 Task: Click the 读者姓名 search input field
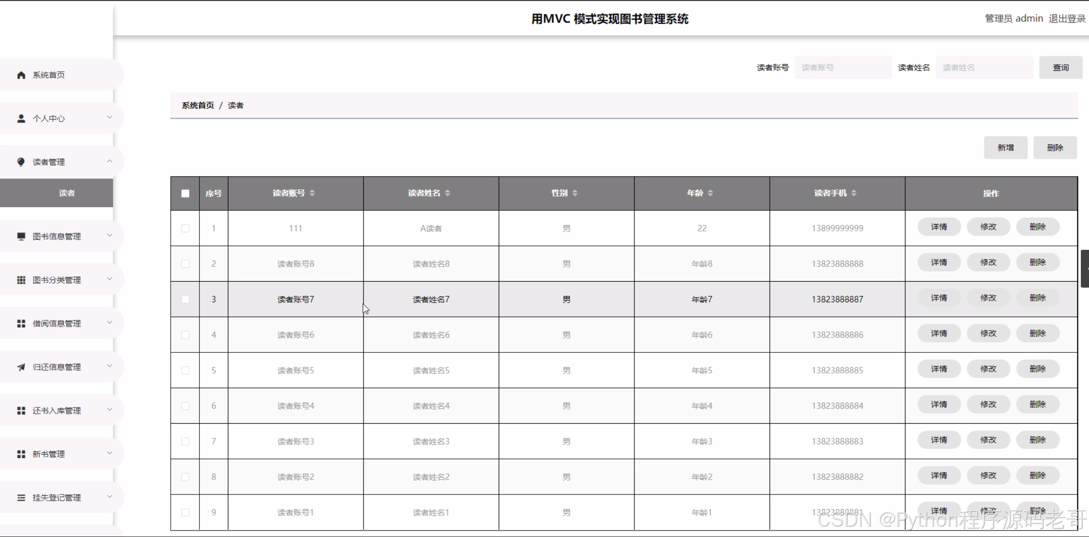tap(984, 68)
